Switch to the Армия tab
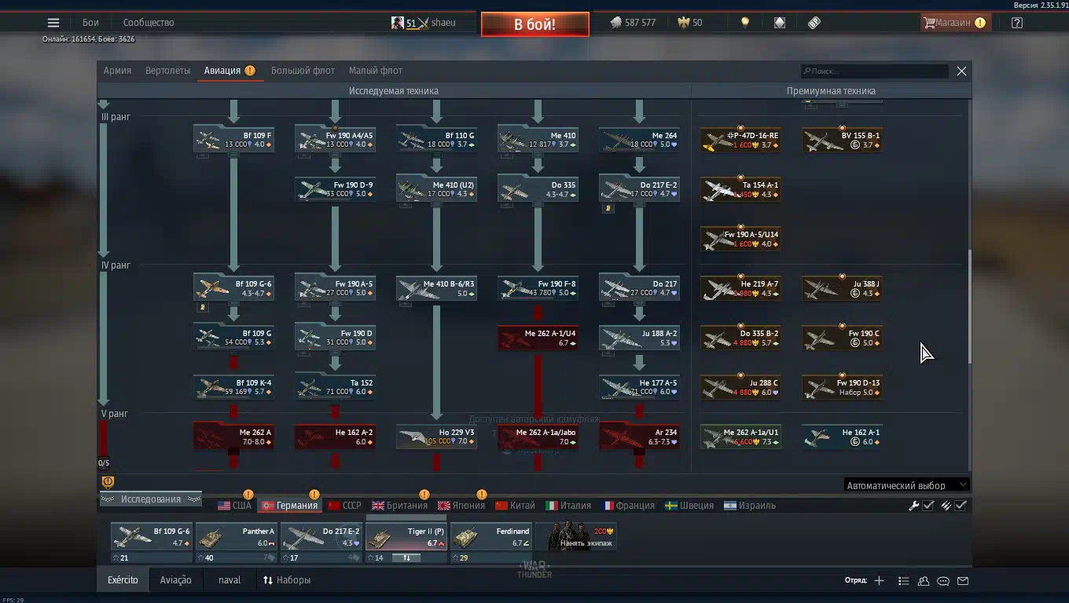The width and height of the screenshot is (1069, 603). point(117,71)
